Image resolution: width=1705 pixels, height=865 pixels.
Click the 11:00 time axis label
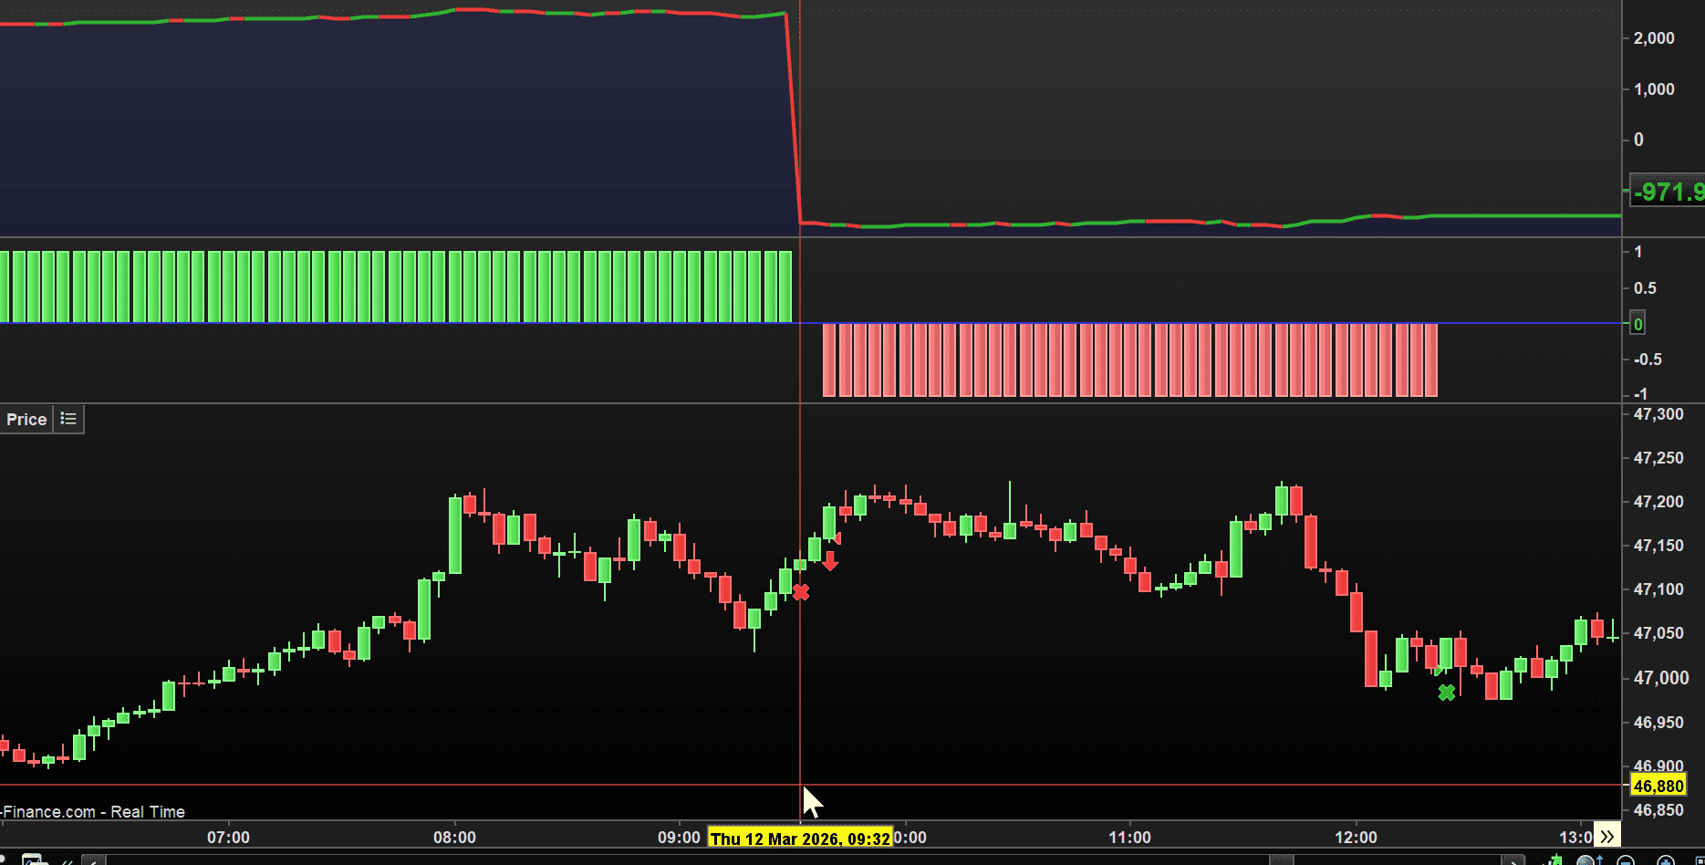(x=1129, y=838)
